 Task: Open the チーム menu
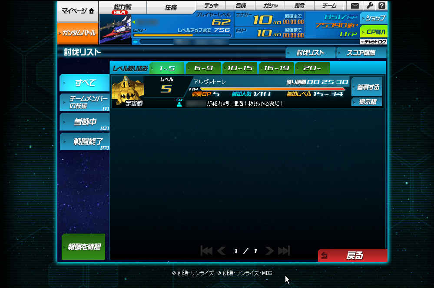(x=329, y=6)
